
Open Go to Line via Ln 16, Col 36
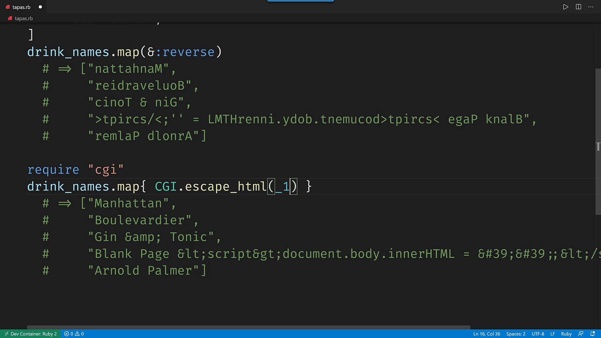click(x=486, y=334)
